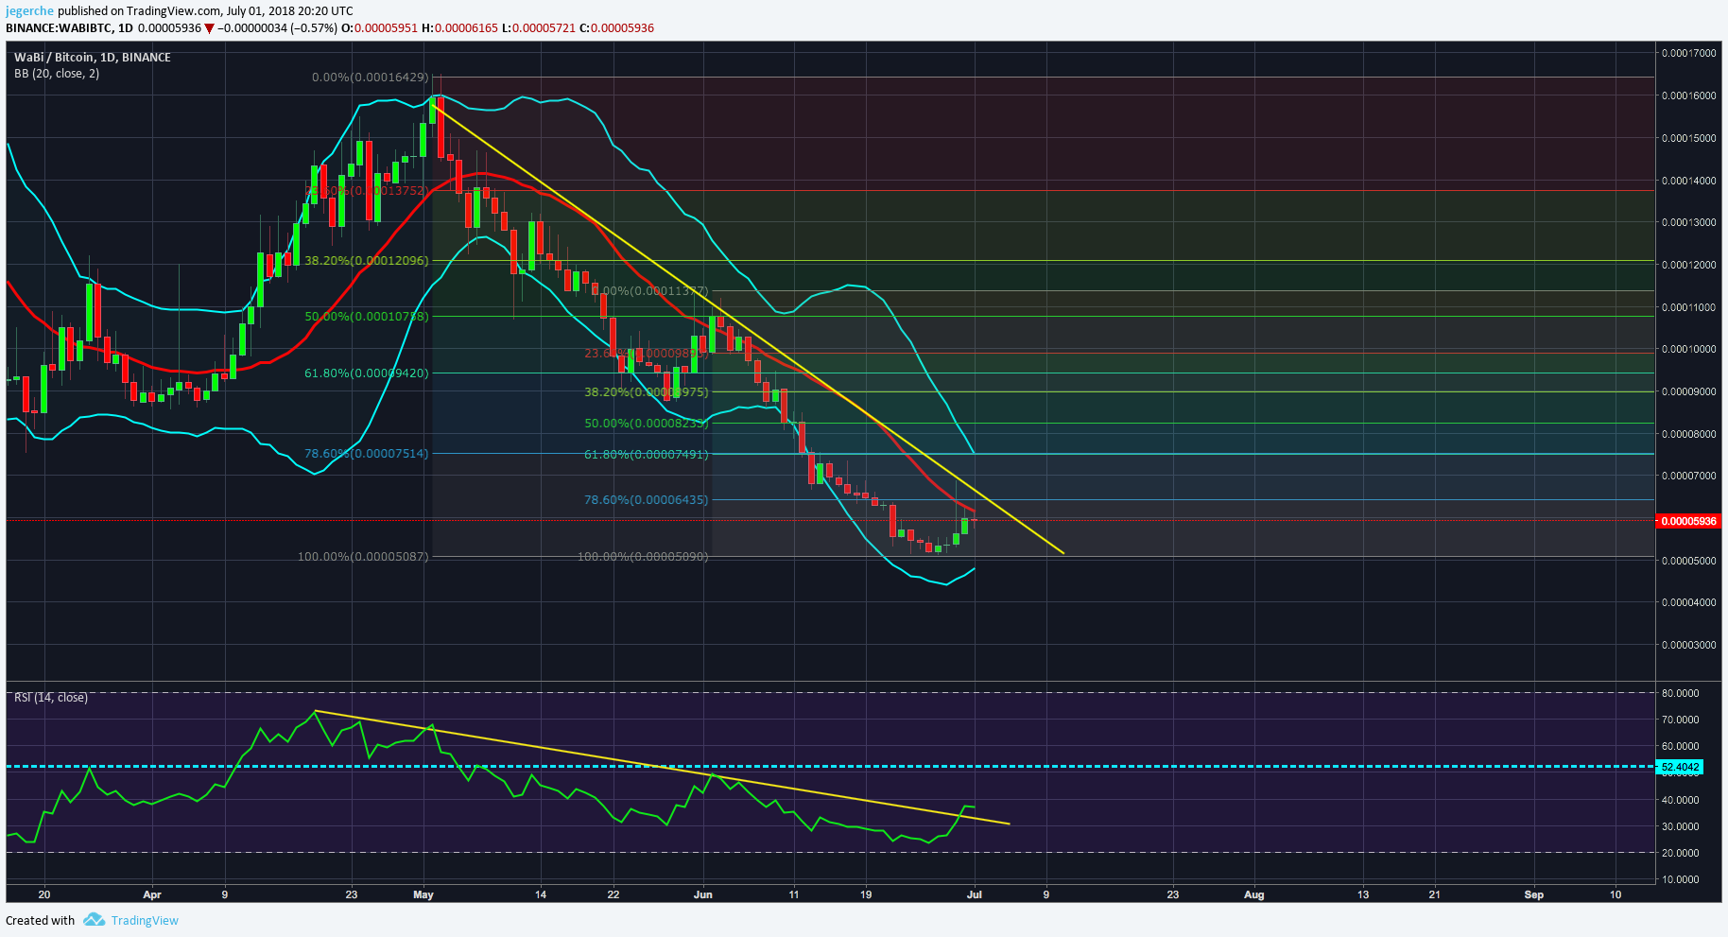Click the 0.00003000 price axis label
This screenshot has width=1728, height=937.
1689,645
